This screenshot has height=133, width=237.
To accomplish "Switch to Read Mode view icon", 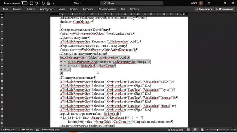I will [x=188, y=130].
